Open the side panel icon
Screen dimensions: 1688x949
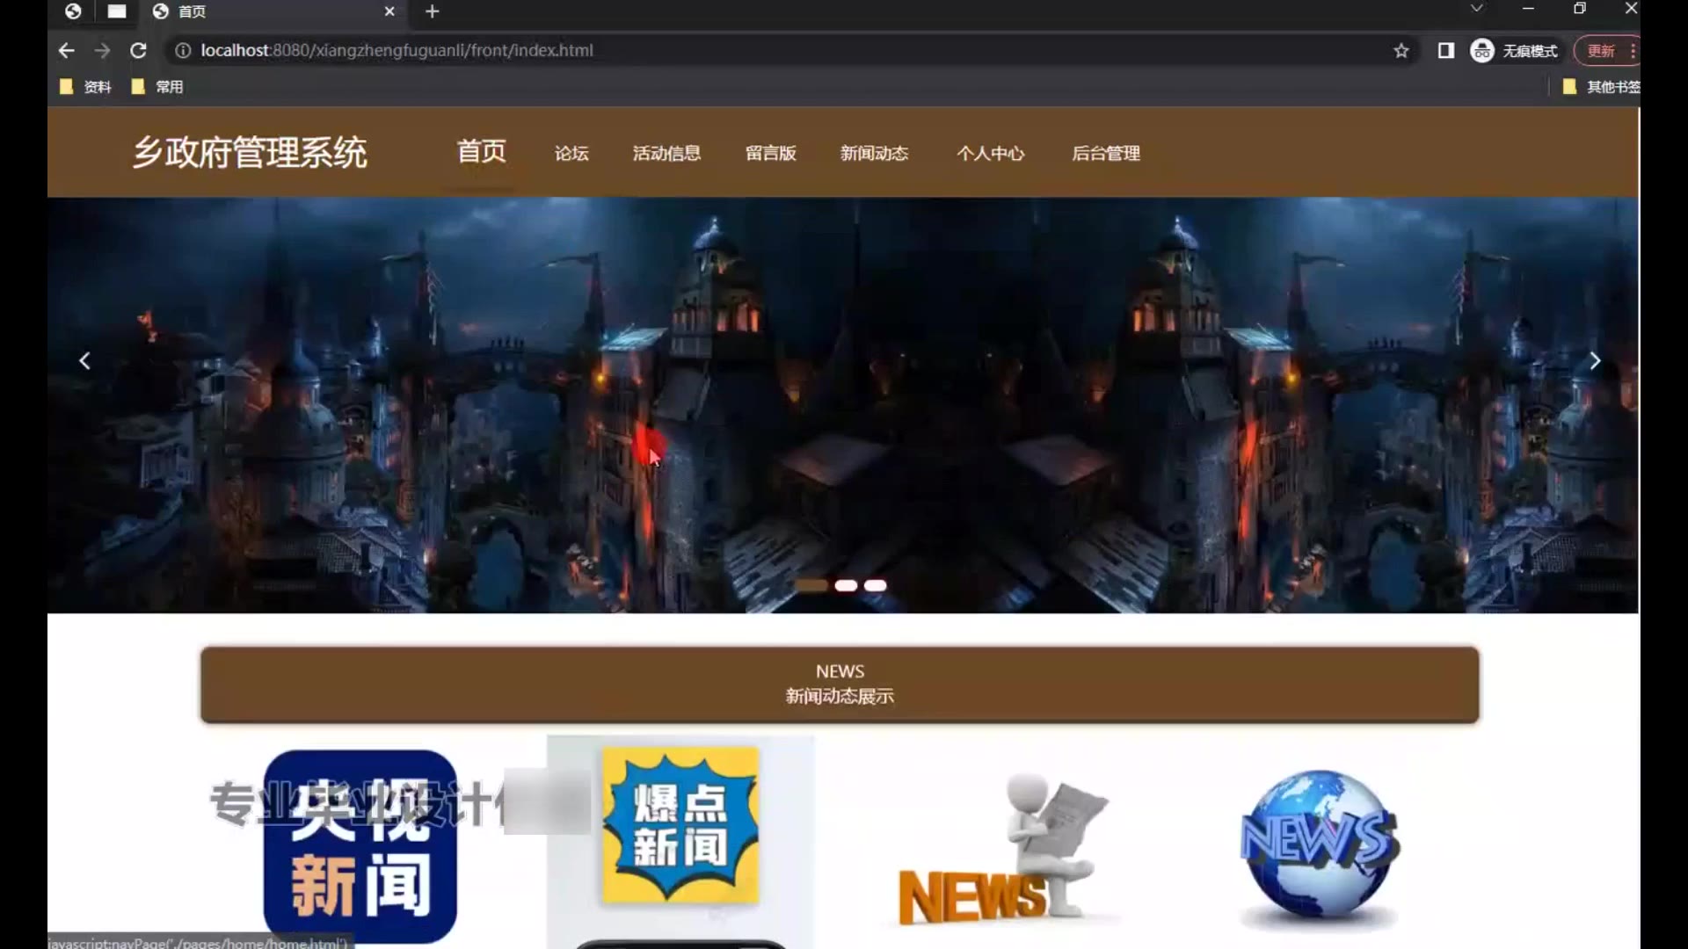pyautogui.click(x=1445, y=51)
